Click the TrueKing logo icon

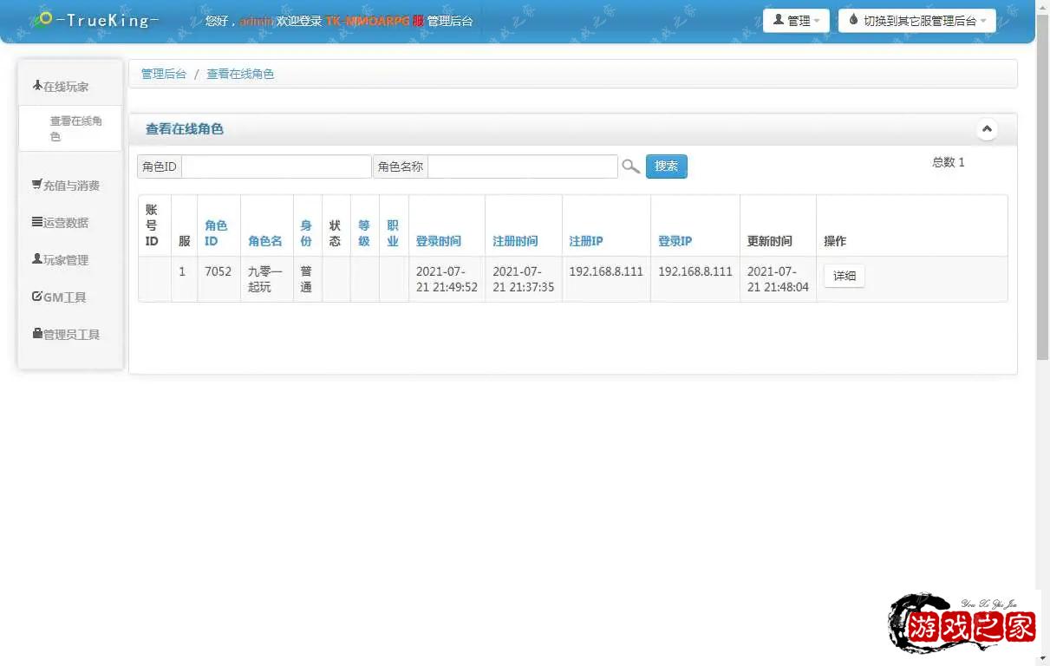point(42,19)
